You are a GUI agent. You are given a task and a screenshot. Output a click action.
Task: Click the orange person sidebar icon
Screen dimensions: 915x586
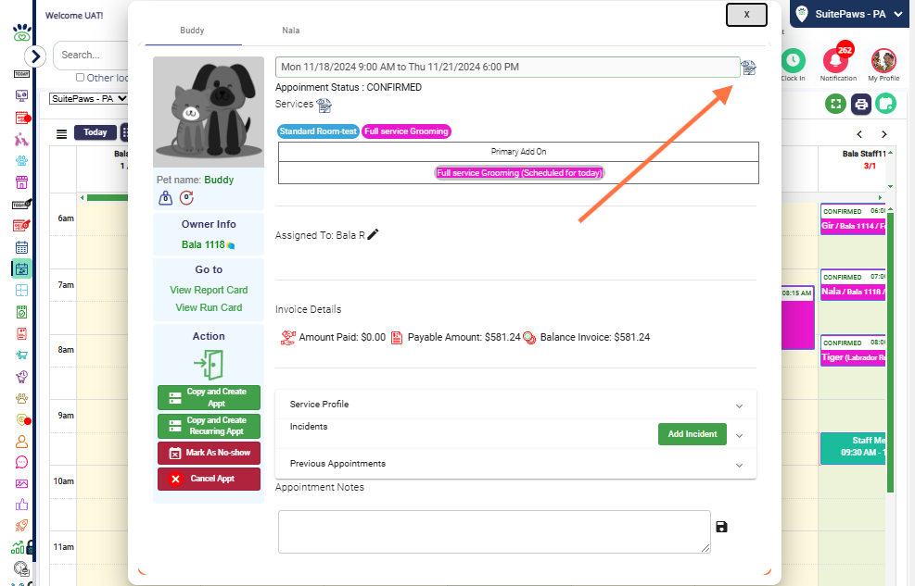(x=21, y=441)
